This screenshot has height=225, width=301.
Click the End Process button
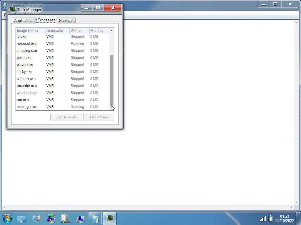(99, 117)
